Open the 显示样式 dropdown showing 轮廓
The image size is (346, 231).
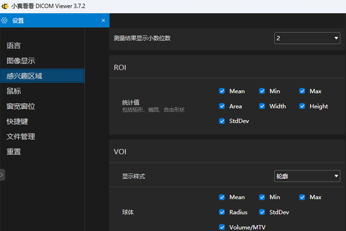pos(307,176)
